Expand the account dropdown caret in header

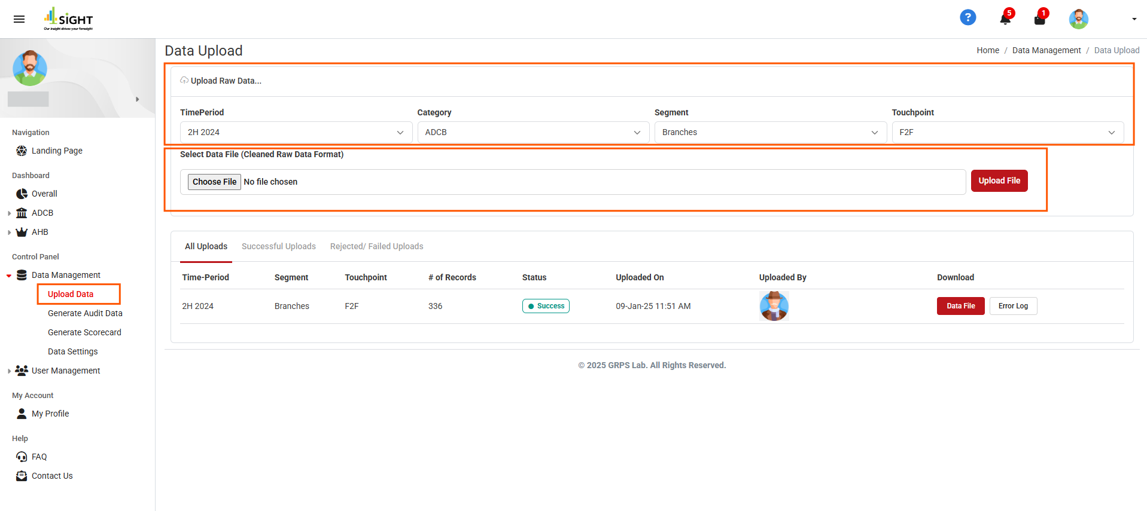click(1134, 19)
